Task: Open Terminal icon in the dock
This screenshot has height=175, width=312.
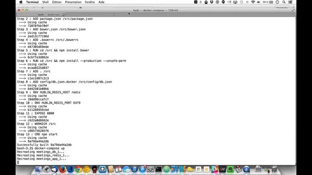Action: [x=158, y=169]
